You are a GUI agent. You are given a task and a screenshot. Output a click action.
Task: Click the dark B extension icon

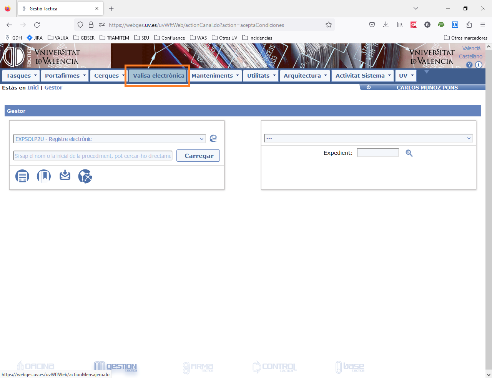[427, 25]
